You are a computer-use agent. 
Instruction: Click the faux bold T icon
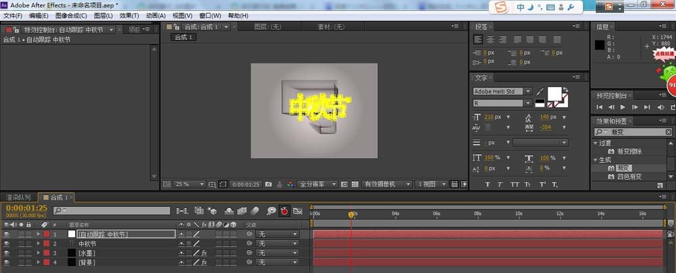[487, 184]
